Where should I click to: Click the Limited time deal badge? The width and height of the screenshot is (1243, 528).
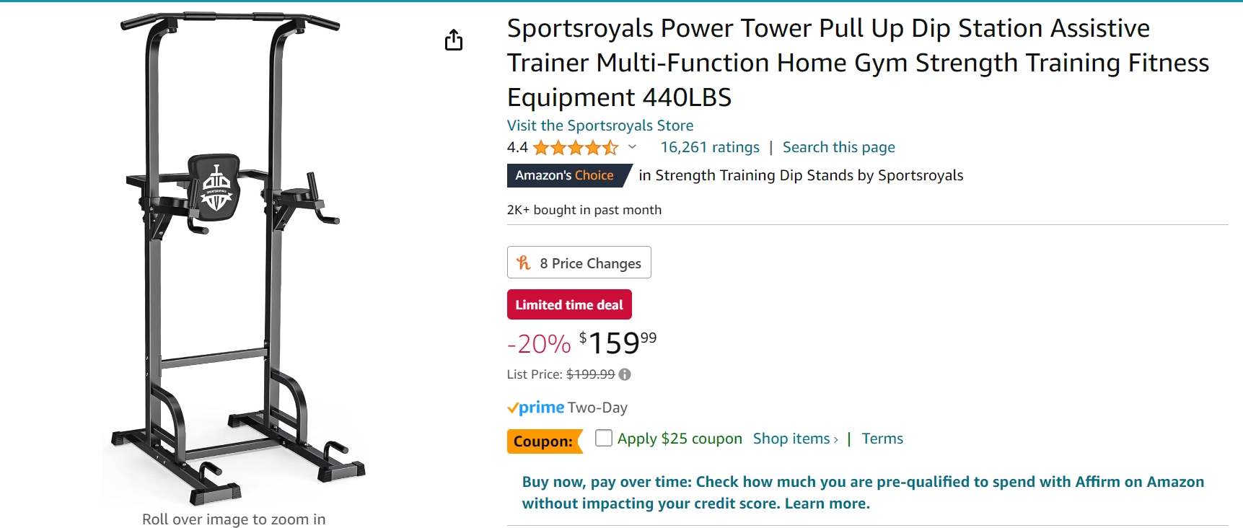point(569,304)
